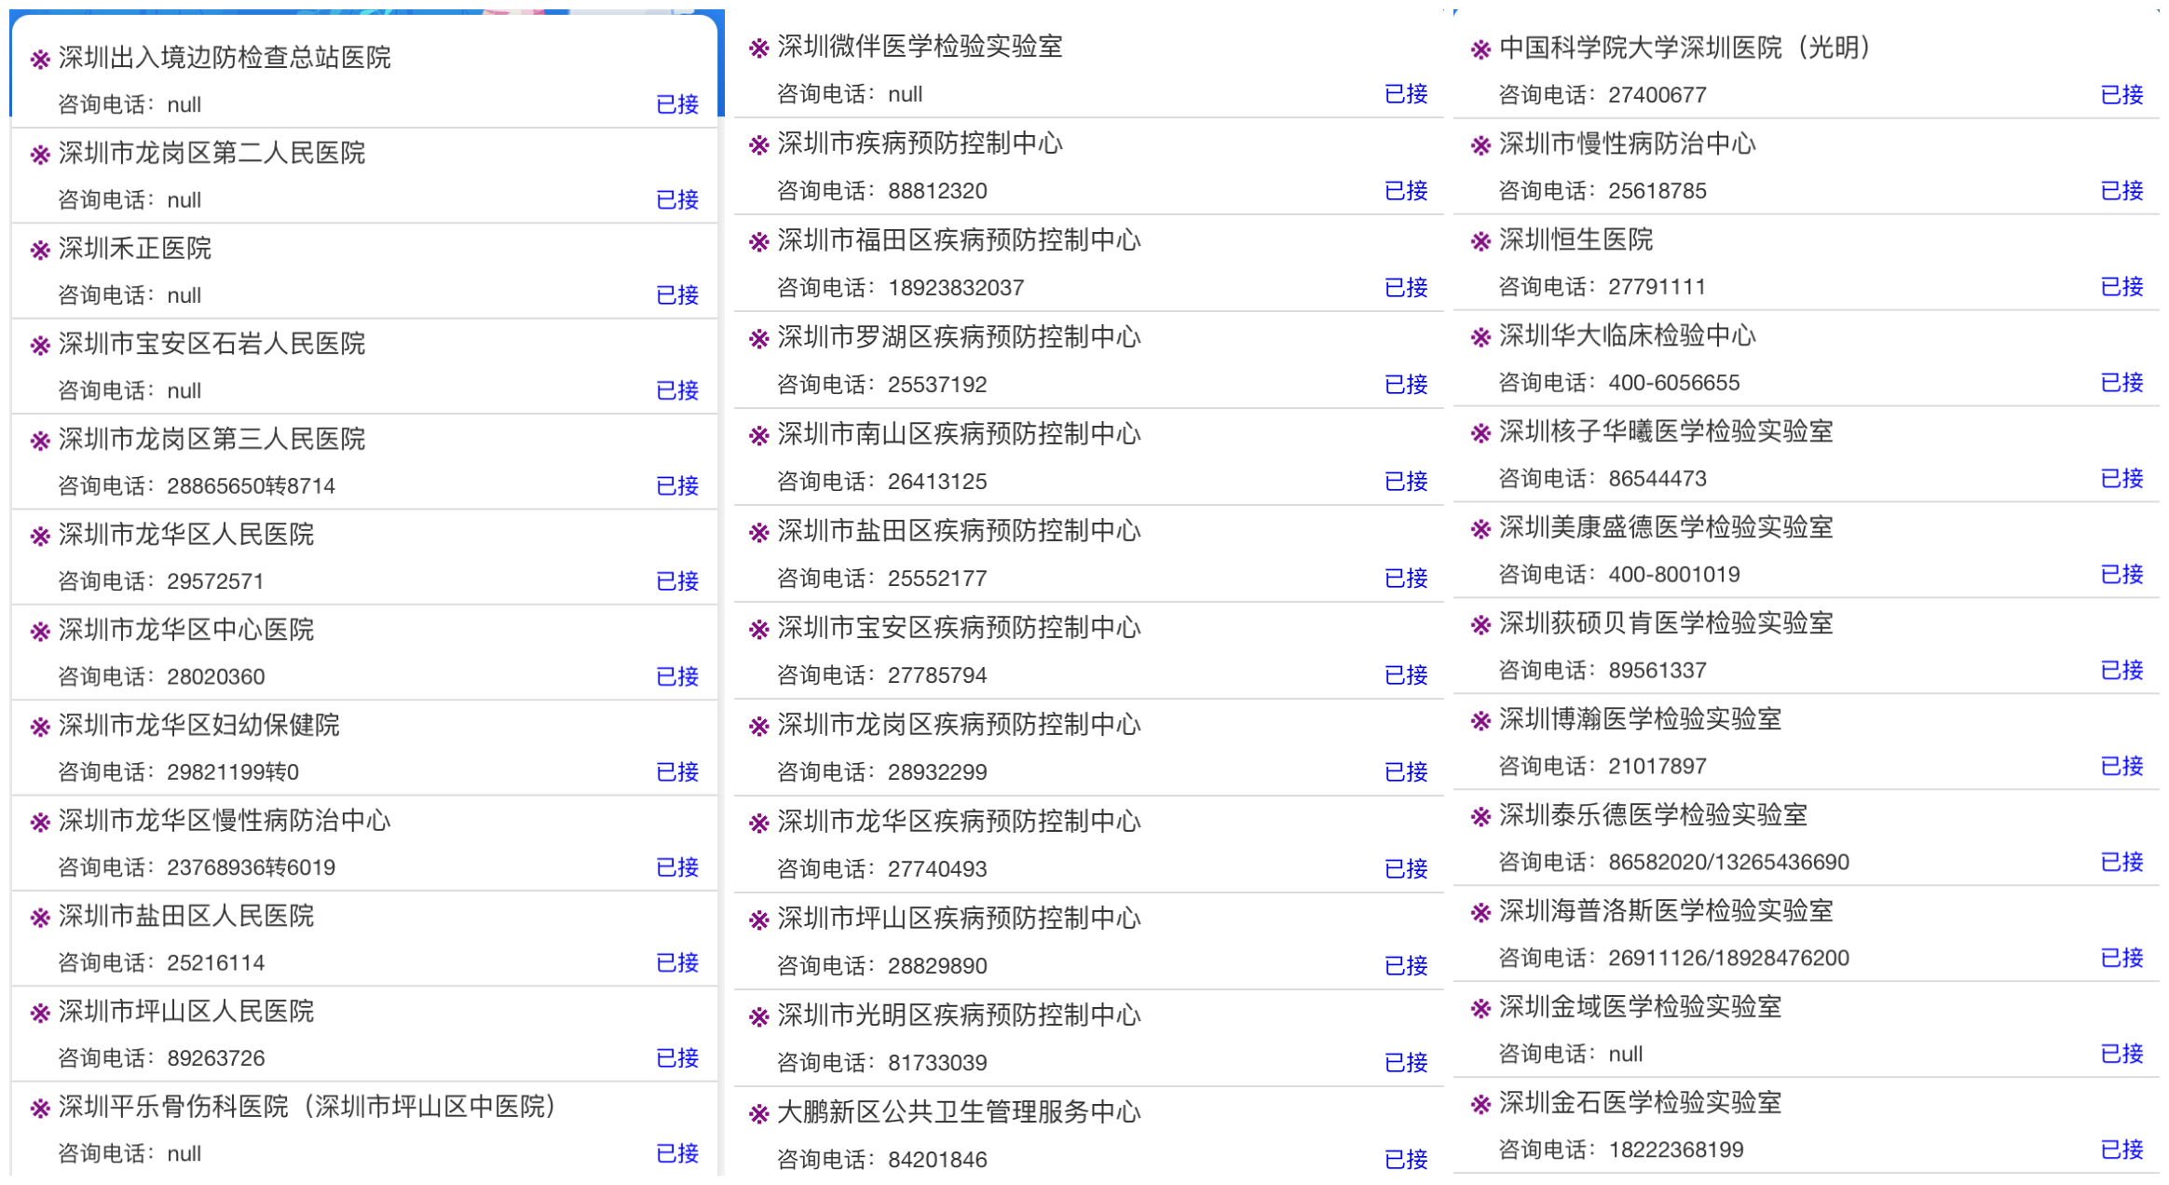2169x1185 pixels.
Task: Click 已接 link for 深圳出入境边防检查总站医院
Action: click(677, 104)
